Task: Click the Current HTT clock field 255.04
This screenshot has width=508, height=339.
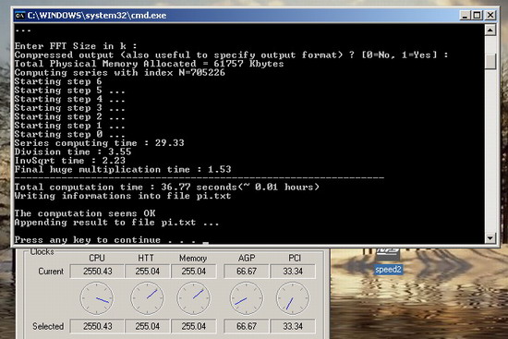Action: pyautogui.click(x=148, y=272)
